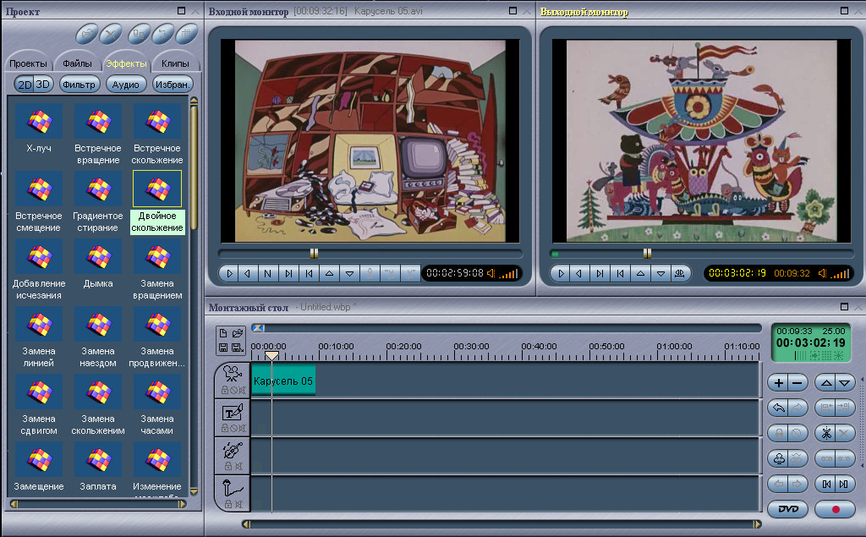Viewport: 866px width, 537px height.
Task: Zoom in the timeline with plus button
Action: pyautogui.click(x=778, y=383)
